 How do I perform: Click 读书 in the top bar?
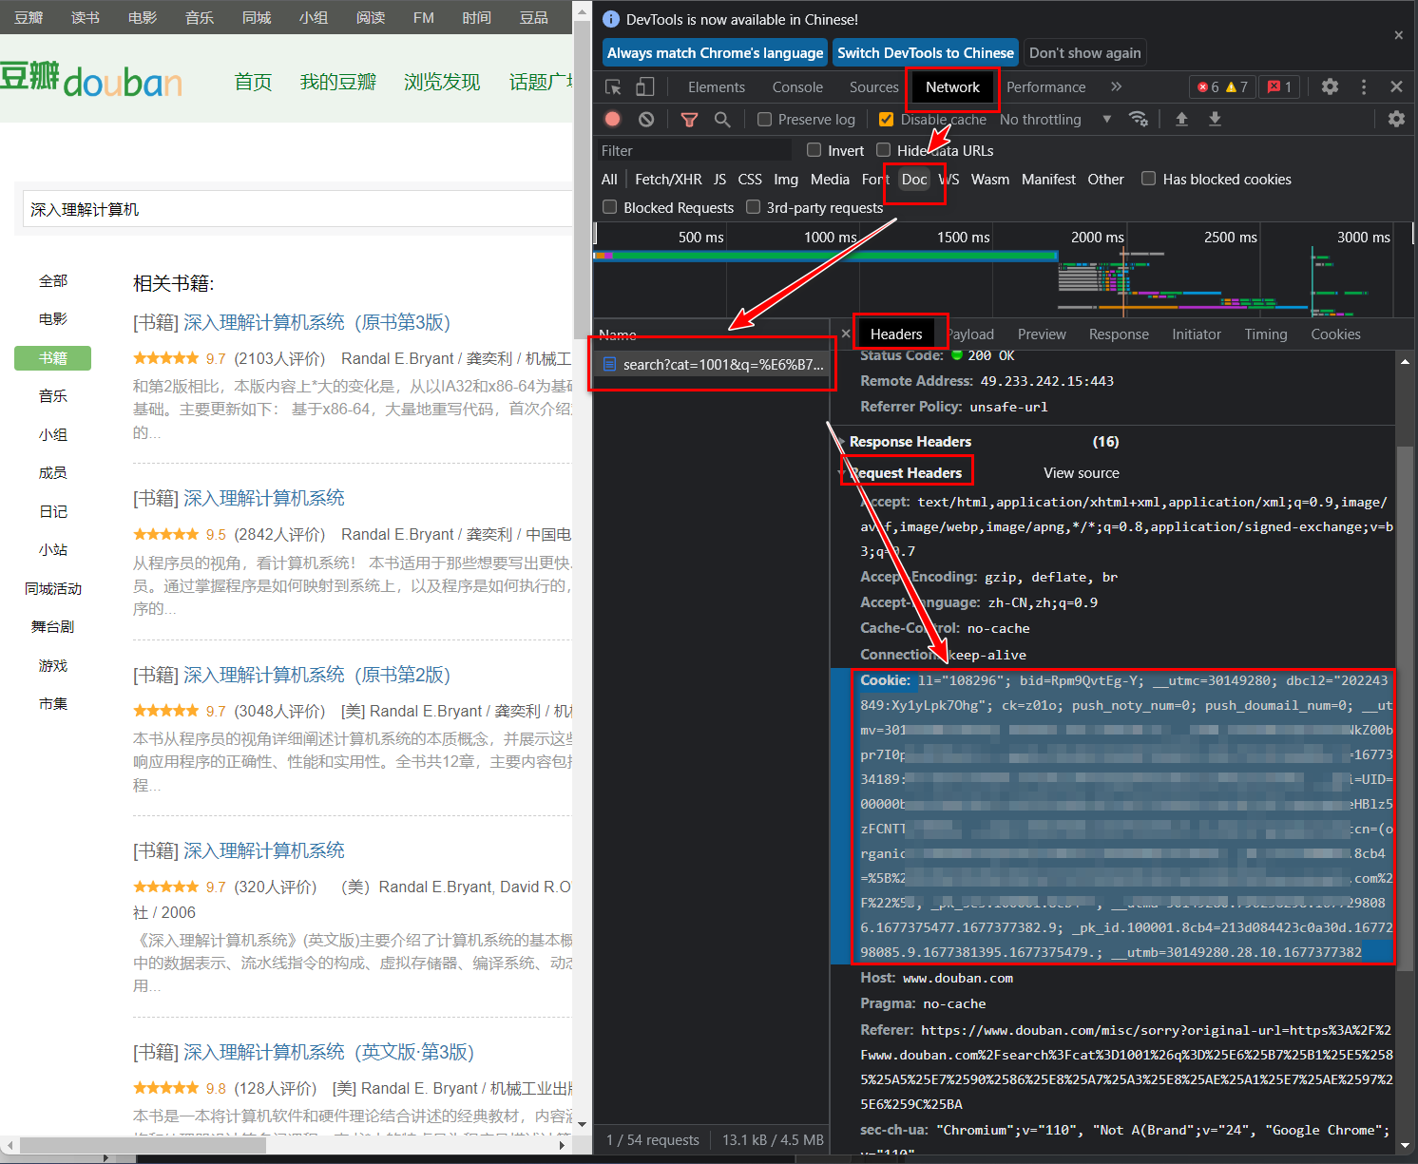pos(86,17)
